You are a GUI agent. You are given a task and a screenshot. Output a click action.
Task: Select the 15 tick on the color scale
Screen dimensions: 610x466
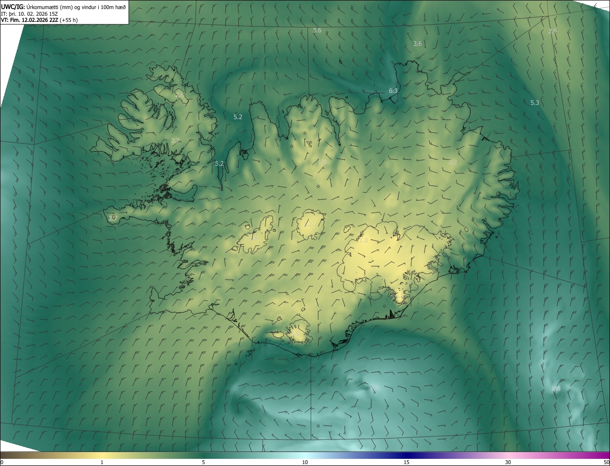point(407,462)
